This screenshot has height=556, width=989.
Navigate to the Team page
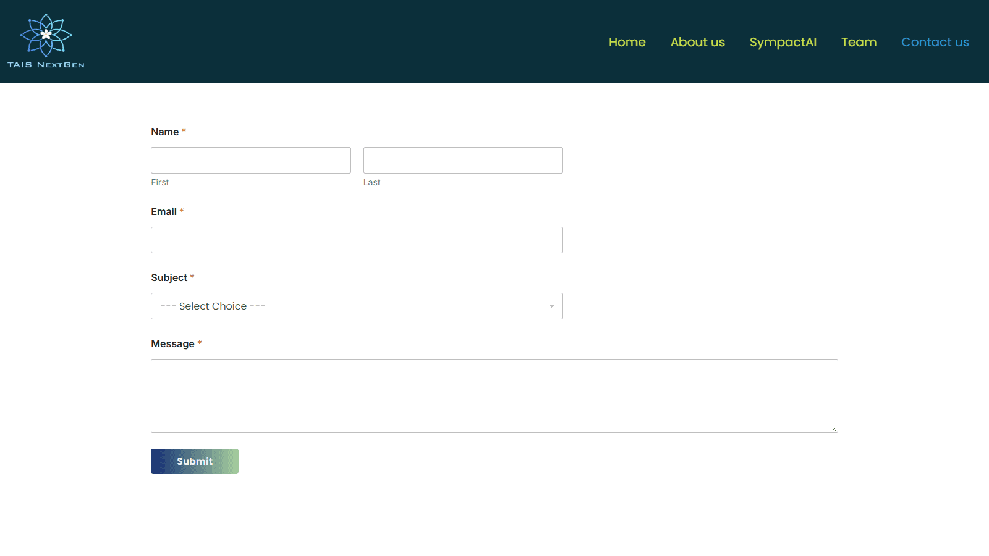tap(859, 42)
